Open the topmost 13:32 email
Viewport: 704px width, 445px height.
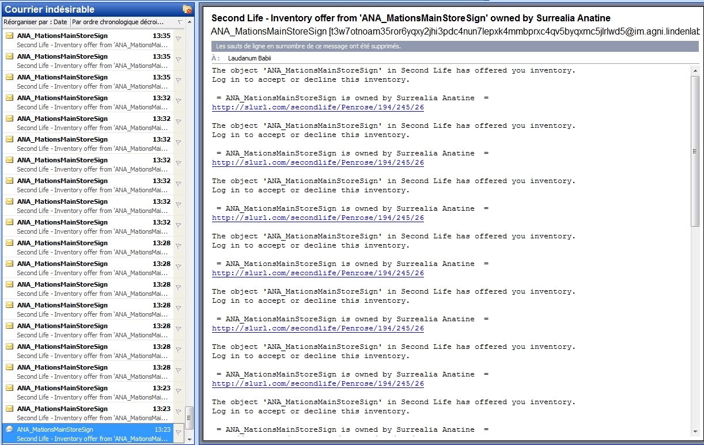(x=88, y=102)
